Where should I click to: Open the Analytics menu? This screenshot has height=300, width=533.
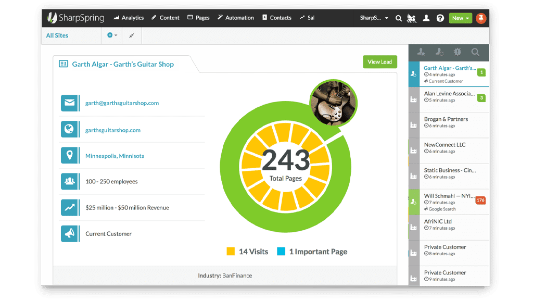tap(129, 18)
